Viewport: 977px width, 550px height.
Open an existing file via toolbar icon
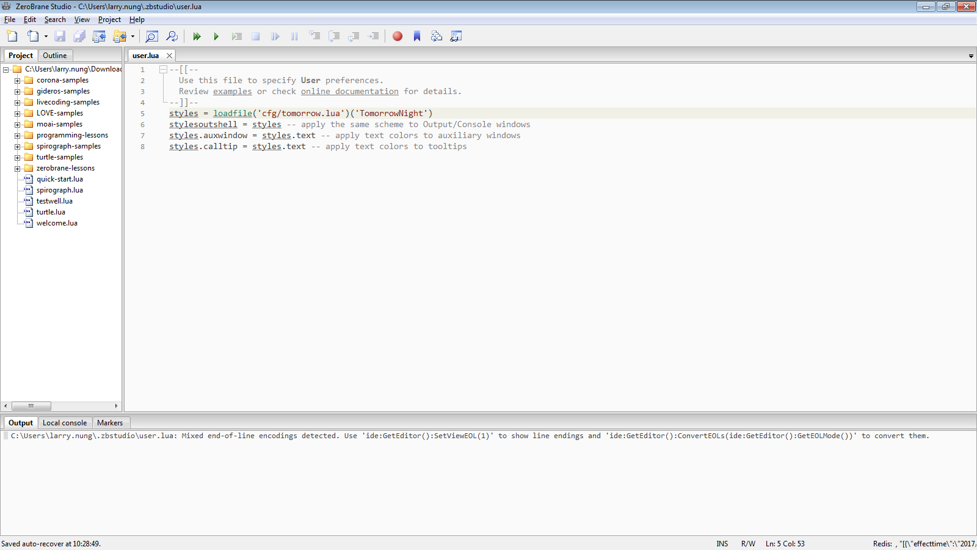pyautogui.click(x=33, y=36)
